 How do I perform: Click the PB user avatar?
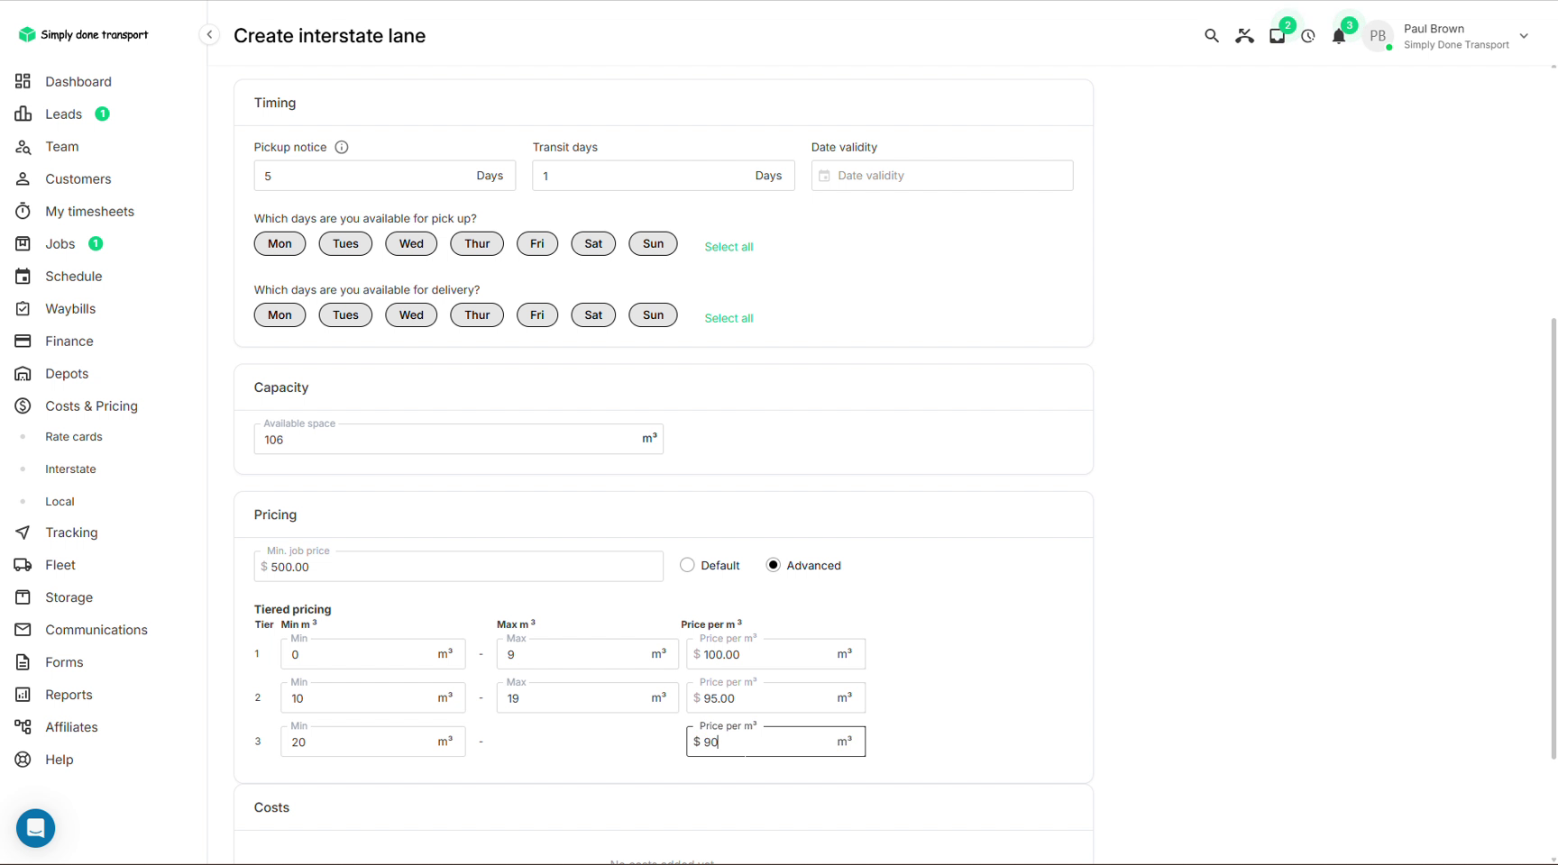tap(1378, 37)
